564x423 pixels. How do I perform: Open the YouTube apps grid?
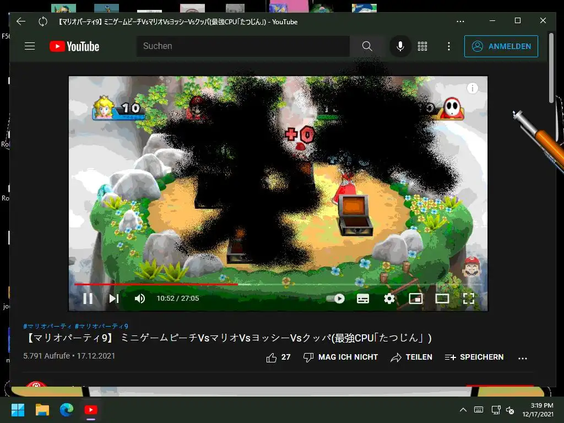tap(422, 46)
